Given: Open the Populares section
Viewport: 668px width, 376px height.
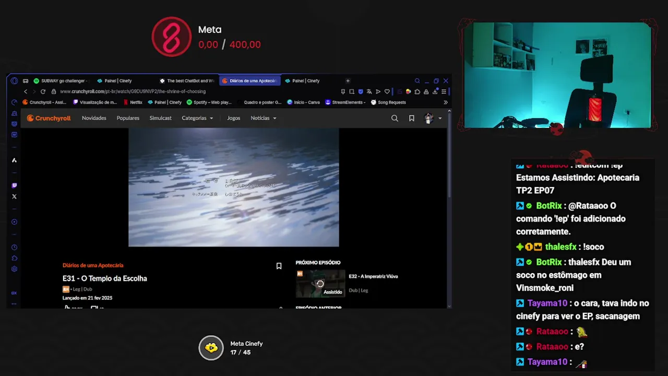Looking at the screenshot, I should click(x=128, y=118).
